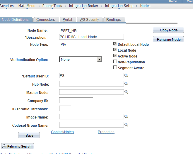The height and width of the screenshot is (154, 193).
Task: Click the Codeset Group Name input field
Action: pos(91,125)
